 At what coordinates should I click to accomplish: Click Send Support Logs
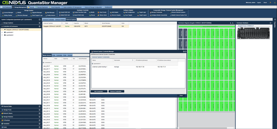pos(36,15)
